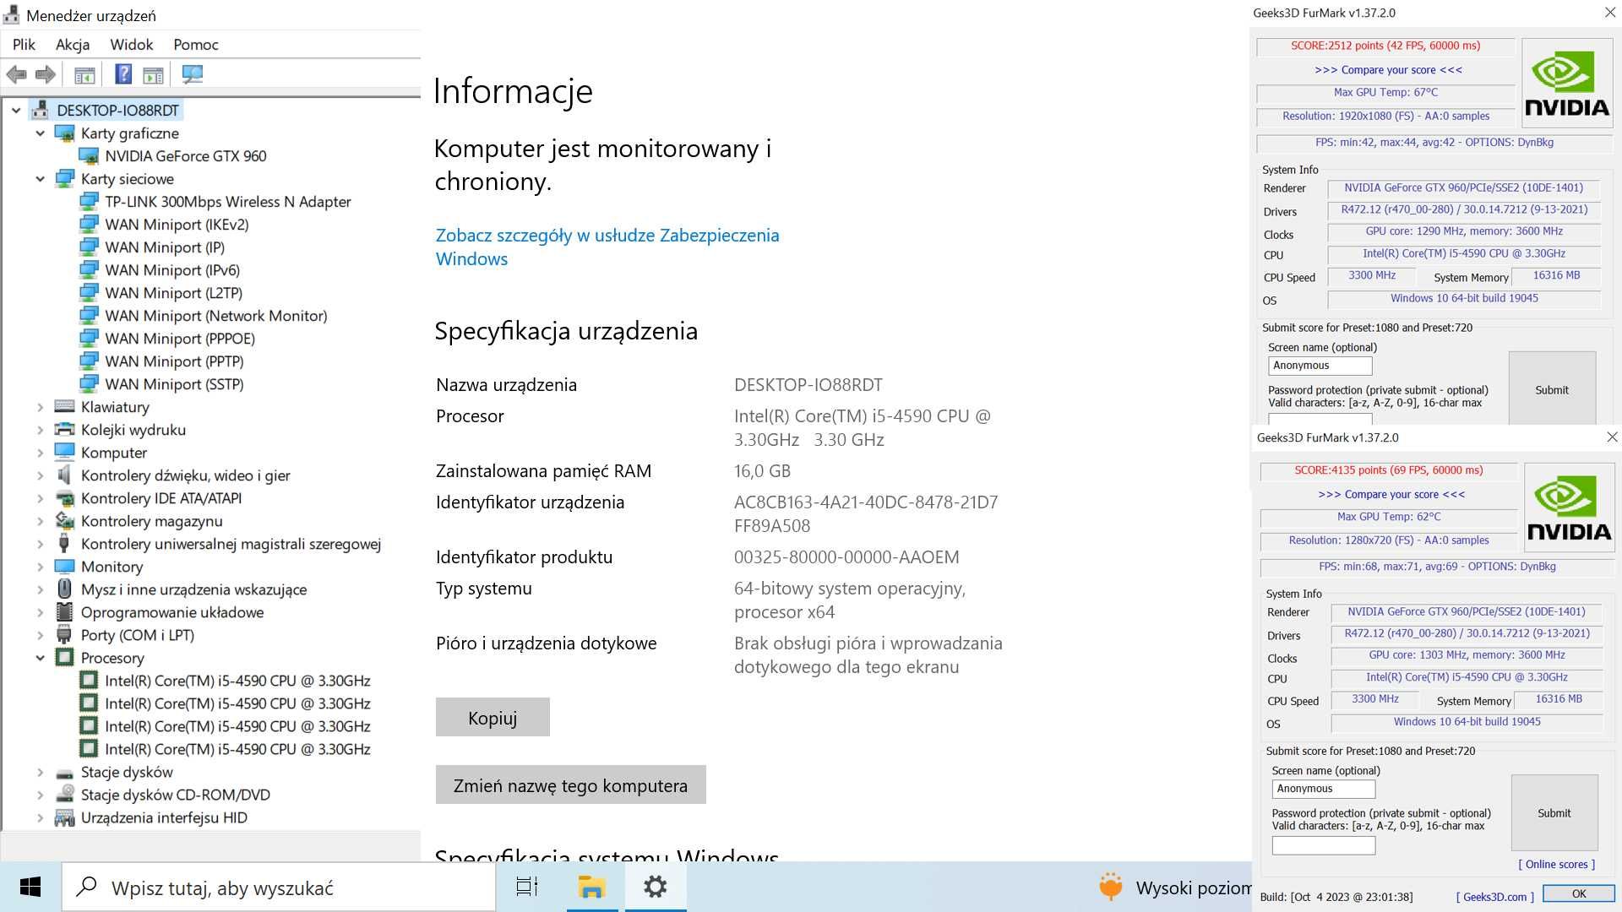Select TP-LINK 300Mbps Wireless N Adapter
Image resolution: width=1622 pixels, height=912 pixels.
[227, 202]
